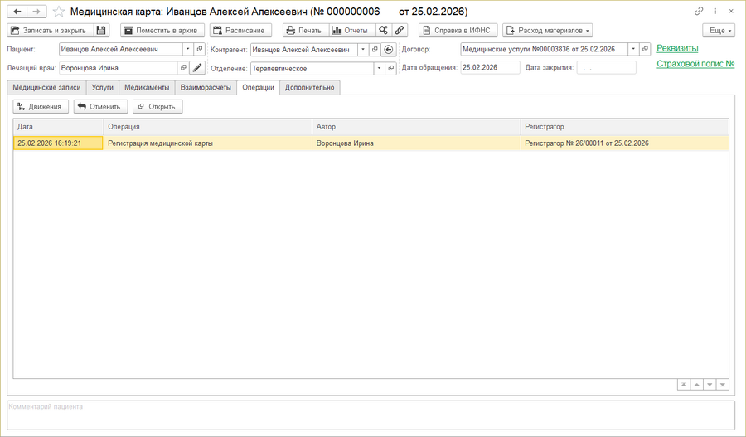The width and height of the screenshot is (746, 437).
Task: Expand the Отделение dropdown arrow
Action: coord(379,69)
